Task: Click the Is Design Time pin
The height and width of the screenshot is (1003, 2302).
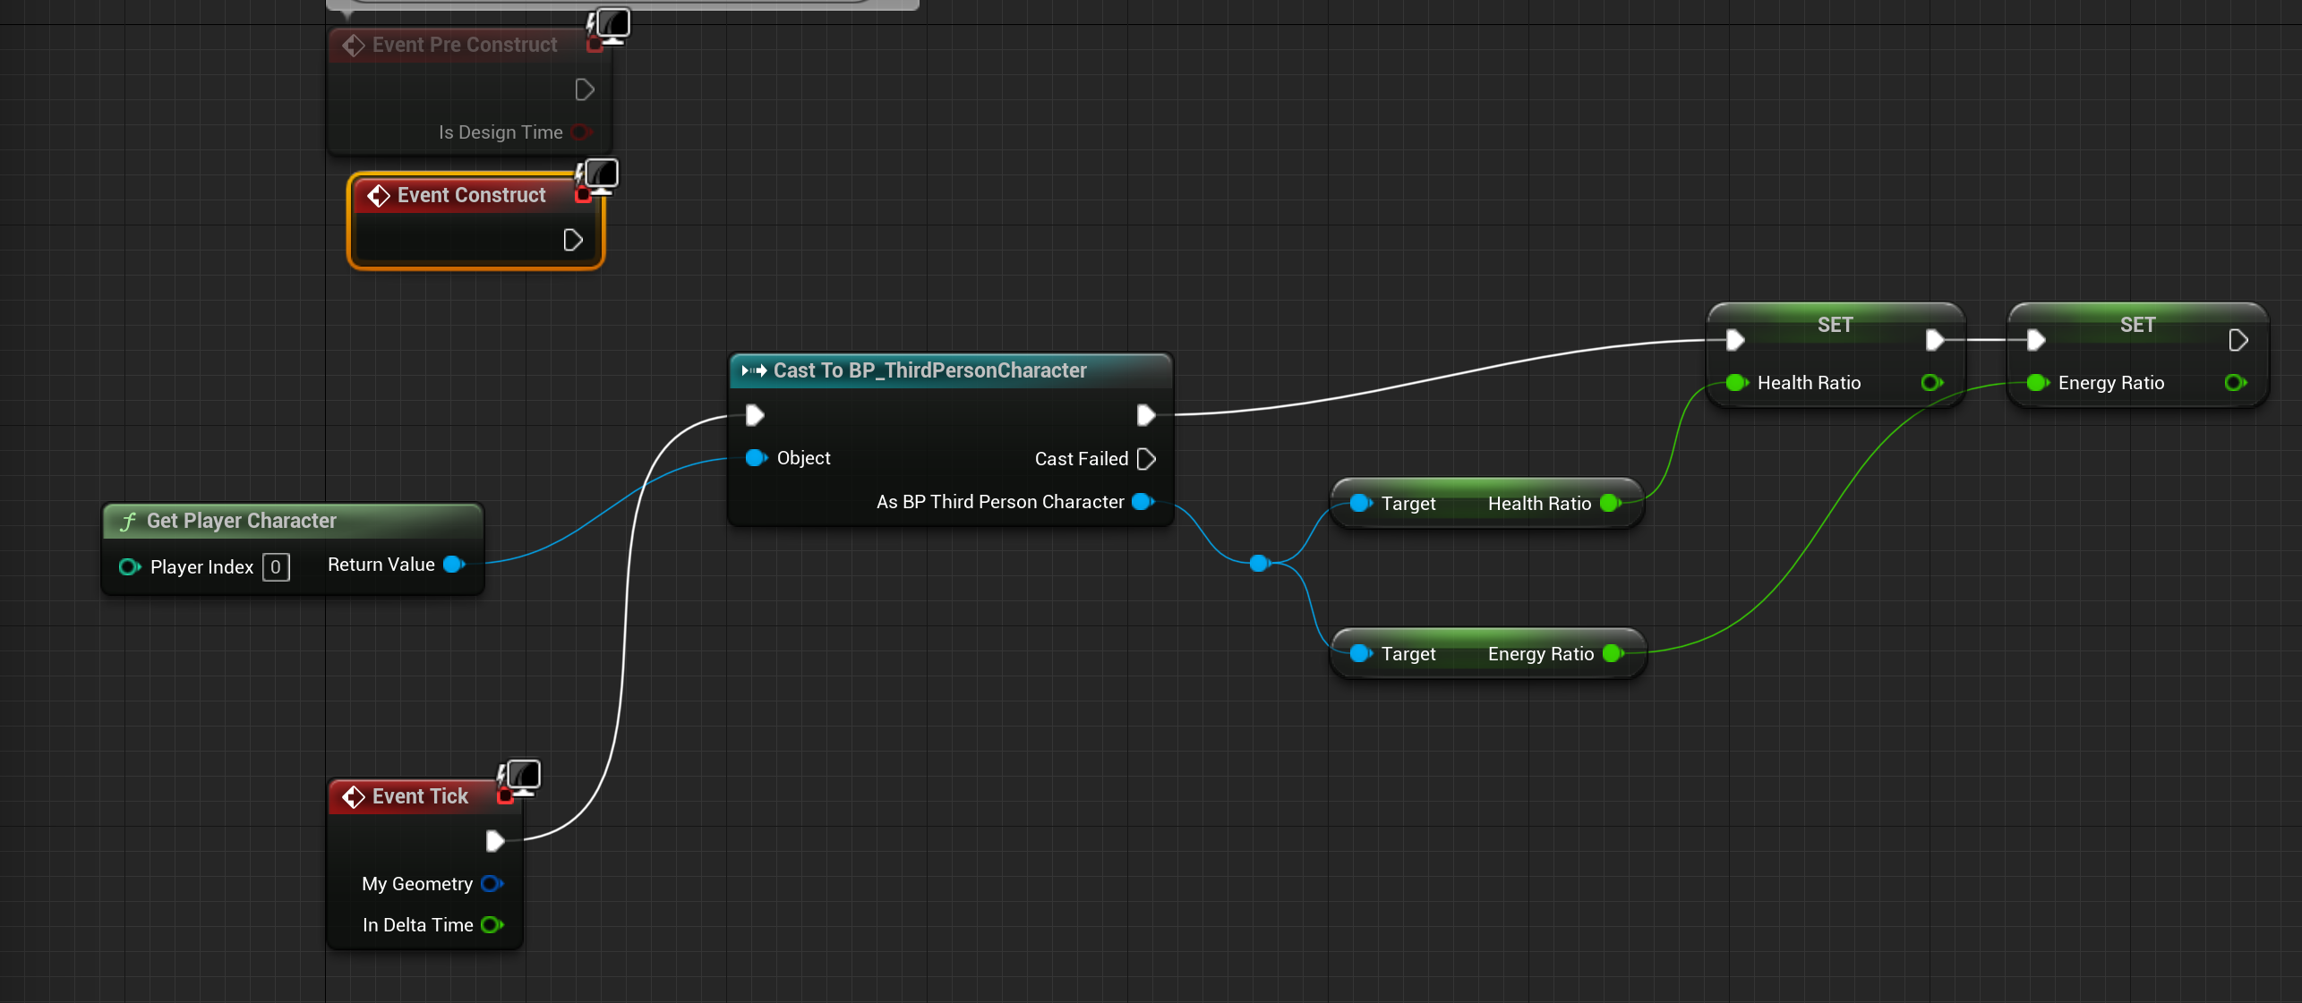Action: tap(580, 132)
